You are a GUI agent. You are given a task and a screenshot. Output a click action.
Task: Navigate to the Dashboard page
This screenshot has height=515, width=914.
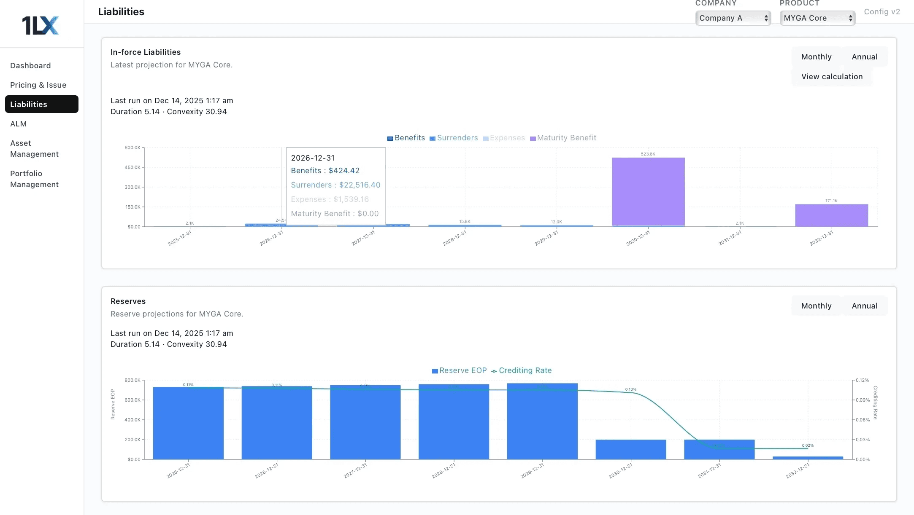click(x=30, y=65)
